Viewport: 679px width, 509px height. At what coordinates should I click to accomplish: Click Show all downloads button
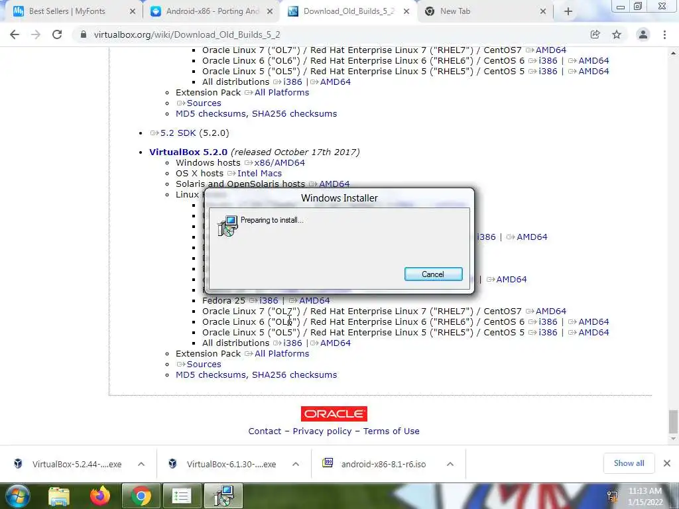tap(629, 463)
